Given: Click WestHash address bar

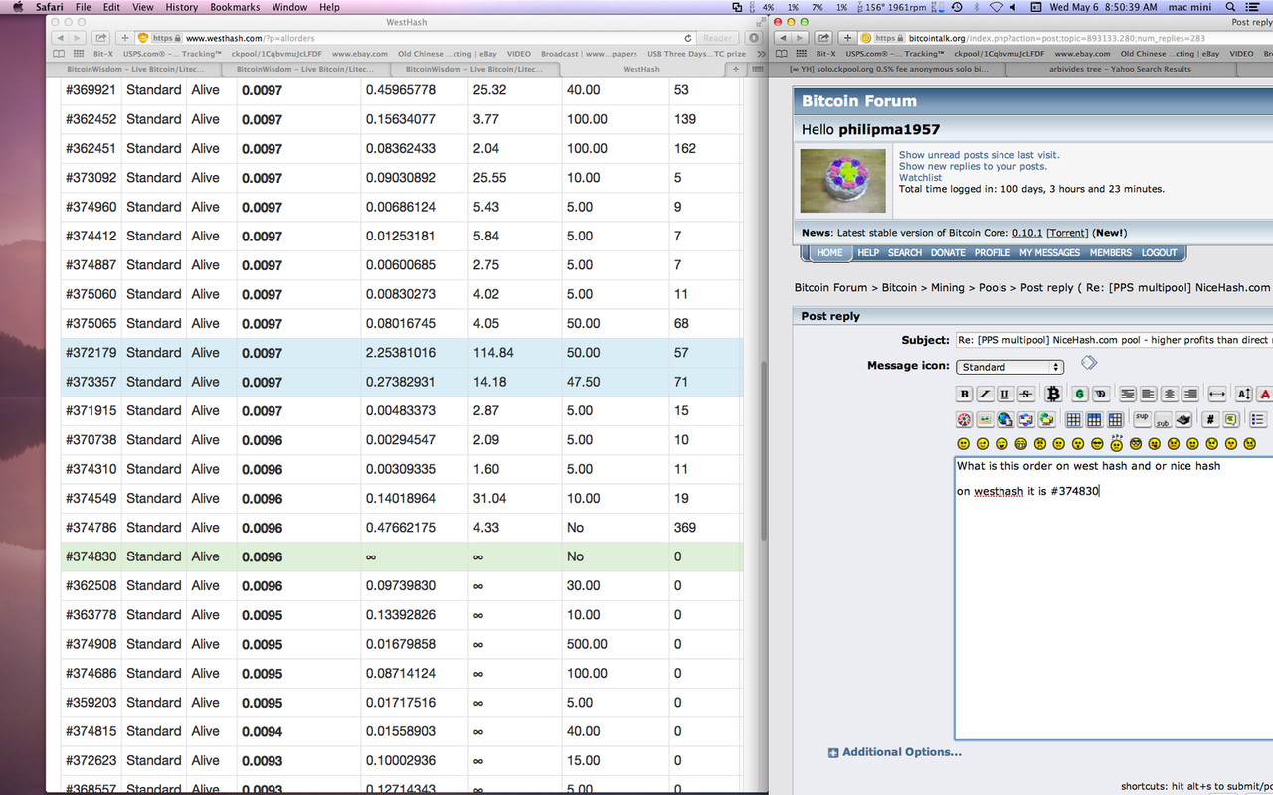Looking at the screenshot, I should pyautogui.click(x=418, y=38).
